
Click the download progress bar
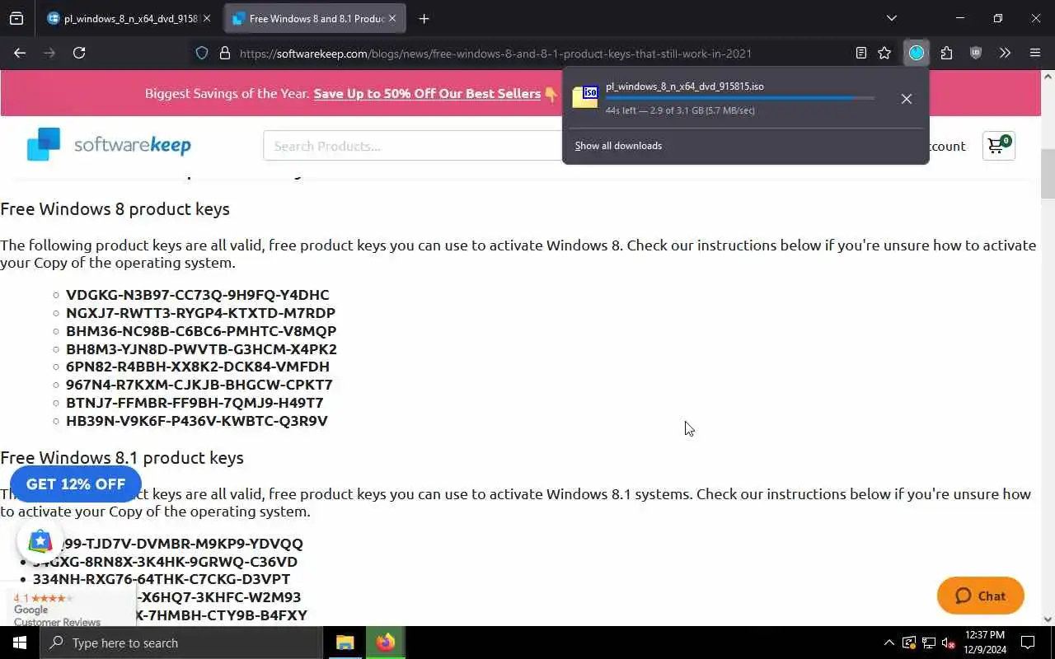[x=739, y=98]
